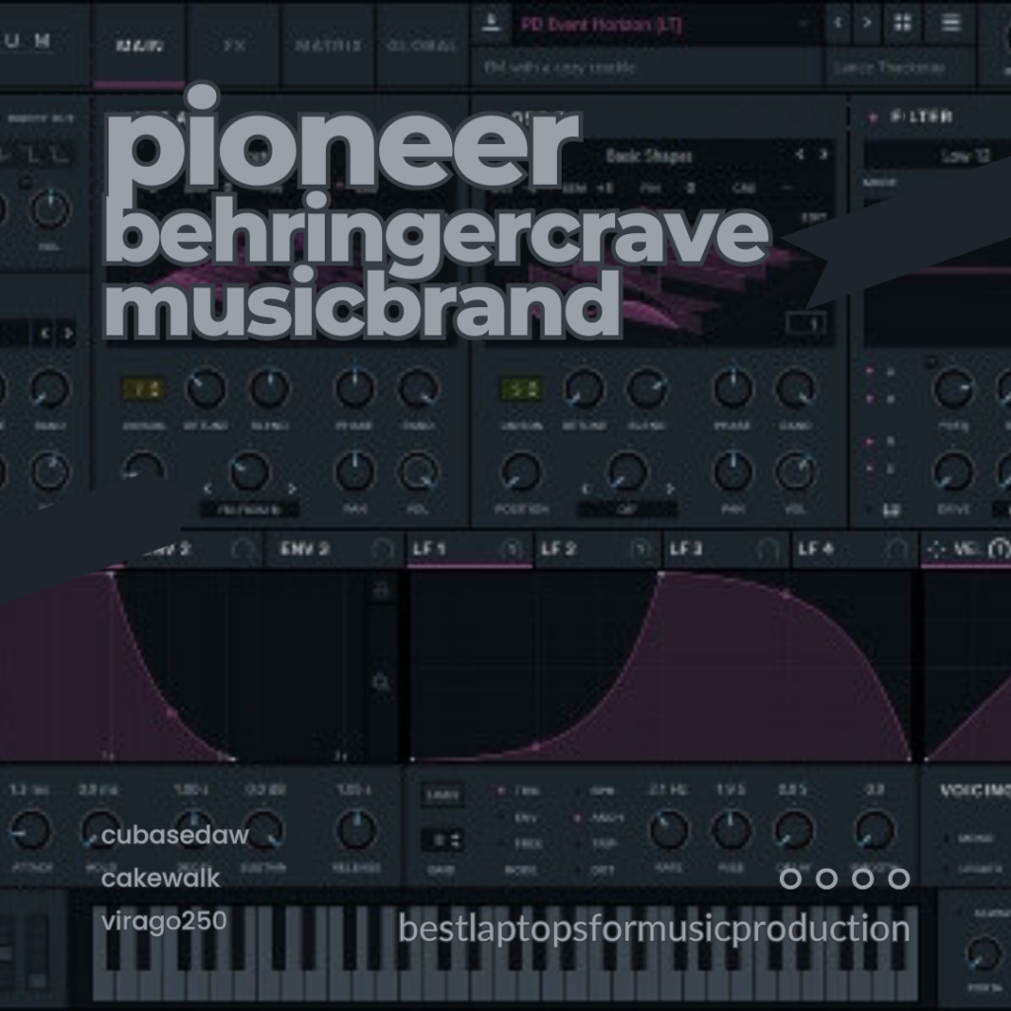
Task: Click the envelope lock icon
Action: coord(381,590)
